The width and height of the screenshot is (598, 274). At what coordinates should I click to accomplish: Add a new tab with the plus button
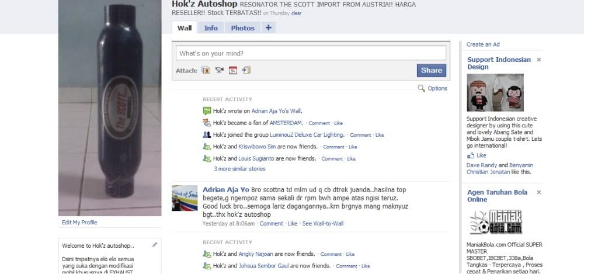tap(269, 27)
